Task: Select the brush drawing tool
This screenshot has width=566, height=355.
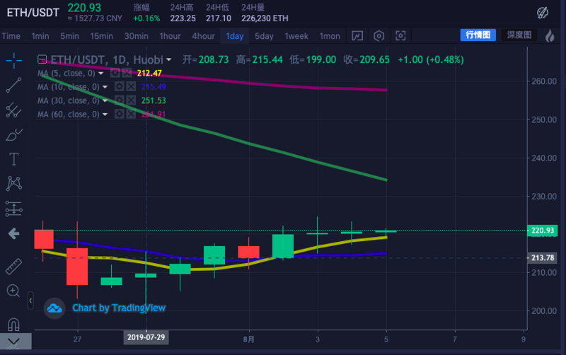Action: (x=13, y=135)
